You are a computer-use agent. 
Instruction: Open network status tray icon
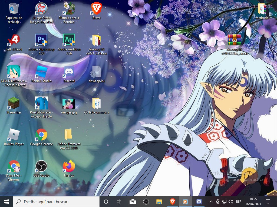(224, 202)
